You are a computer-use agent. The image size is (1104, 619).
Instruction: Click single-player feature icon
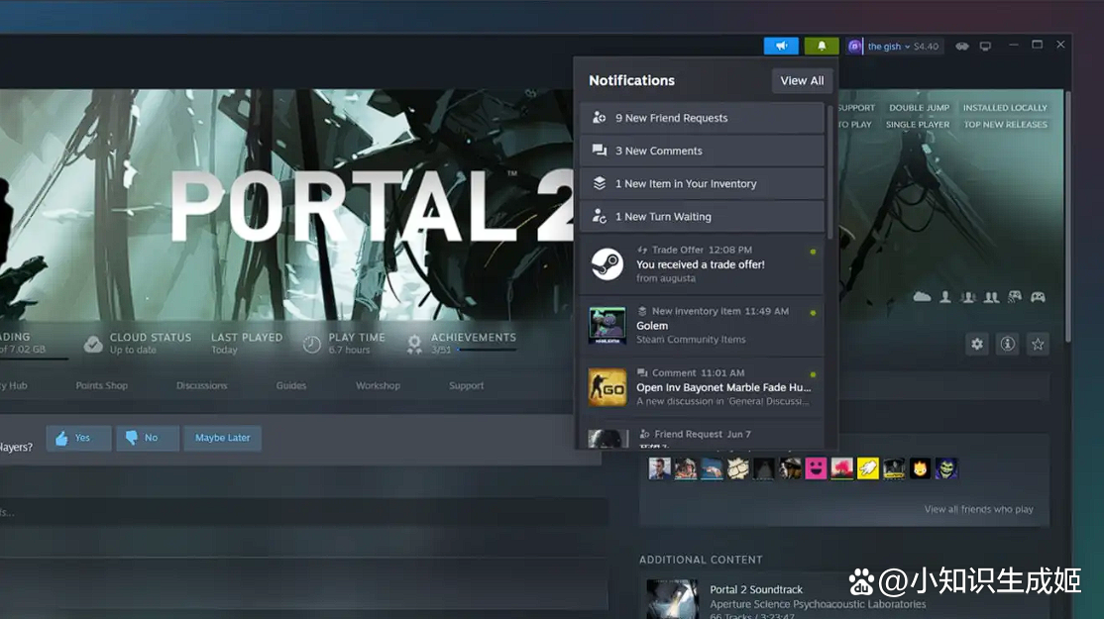(944, 297)
